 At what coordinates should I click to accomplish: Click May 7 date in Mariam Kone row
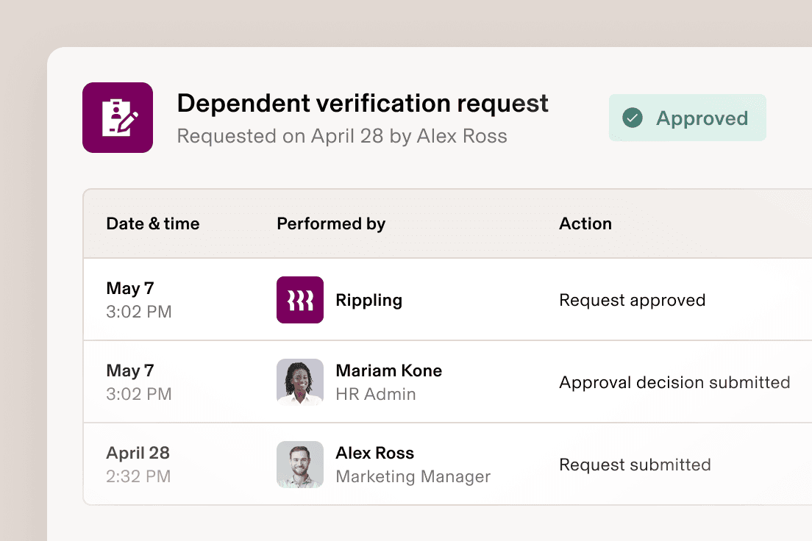click(x=130, y=370)
